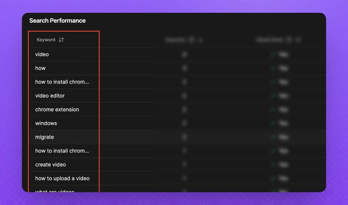Click the 'create video' keyword

click(50, 165)
